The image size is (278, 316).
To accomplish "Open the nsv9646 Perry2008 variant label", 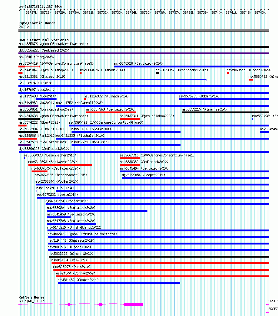I will point(37,57).
